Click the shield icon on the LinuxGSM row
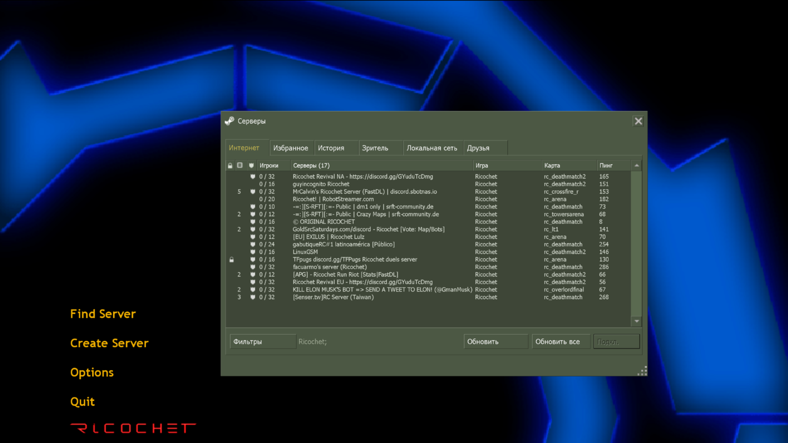Screen dimensions: 788x443 [x=253, y=252]
